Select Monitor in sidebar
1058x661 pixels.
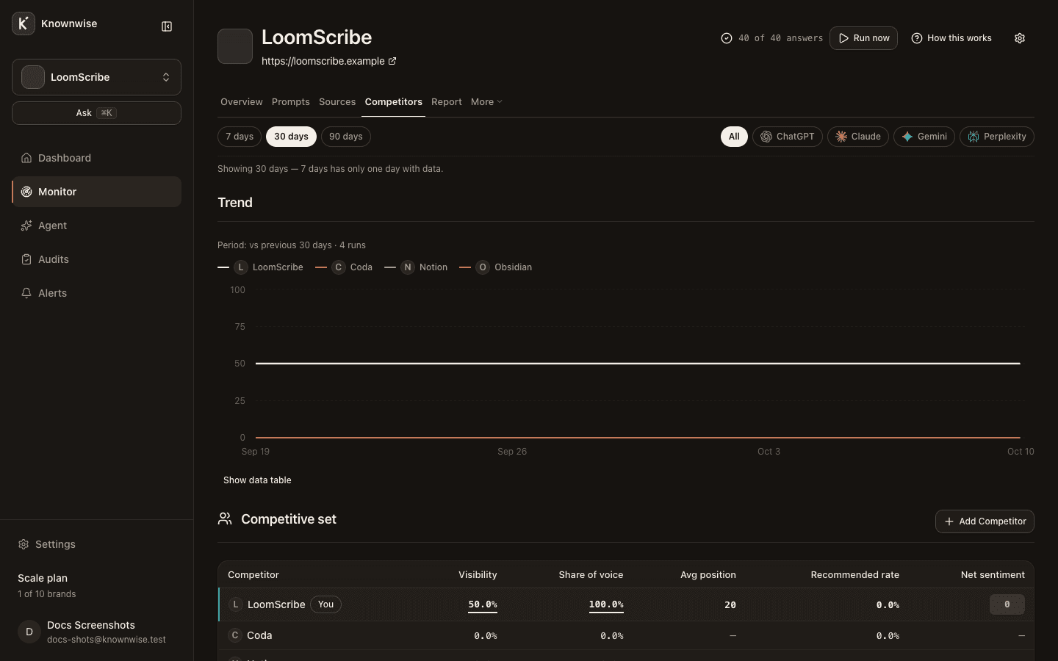(x=96, y=192)
